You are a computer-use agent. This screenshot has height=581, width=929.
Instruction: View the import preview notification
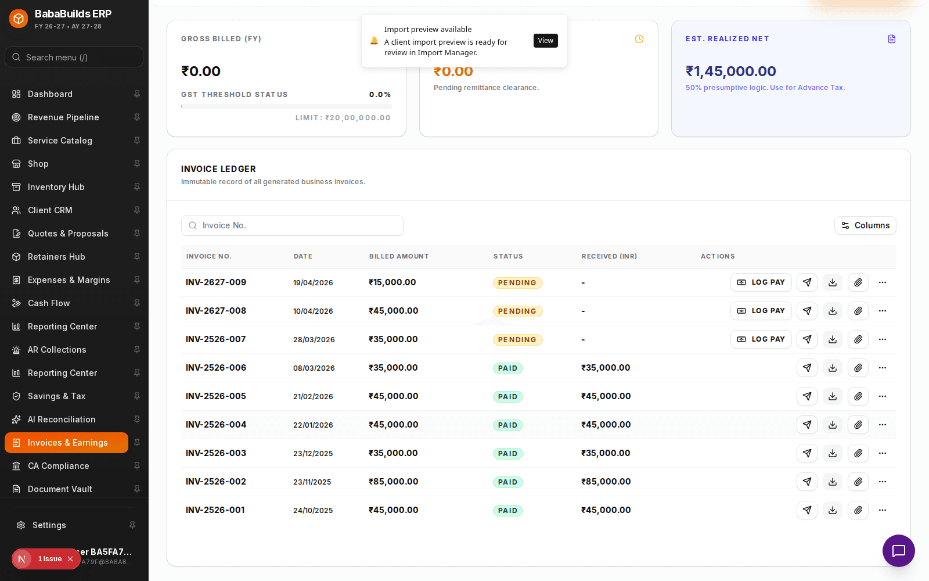(545, 41)
